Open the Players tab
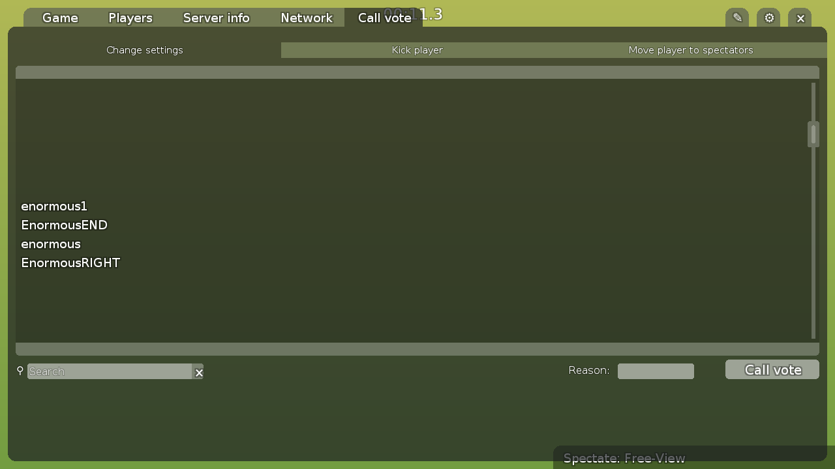835x469 pixels. click(130, 18)
